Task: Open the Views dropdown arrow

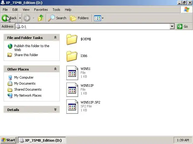Action: tap(103, 18)
